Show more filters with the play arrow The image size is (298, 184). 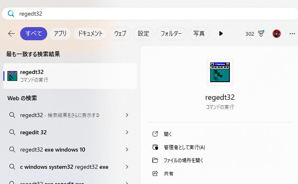[221, 34]
